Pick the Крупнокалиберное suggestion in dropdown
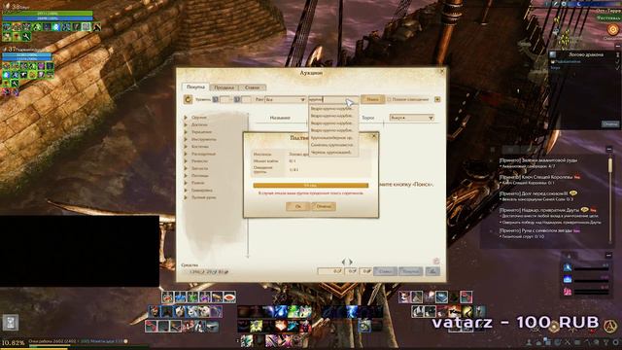Screen dimensions: 622x350 [x=332, y=138]
